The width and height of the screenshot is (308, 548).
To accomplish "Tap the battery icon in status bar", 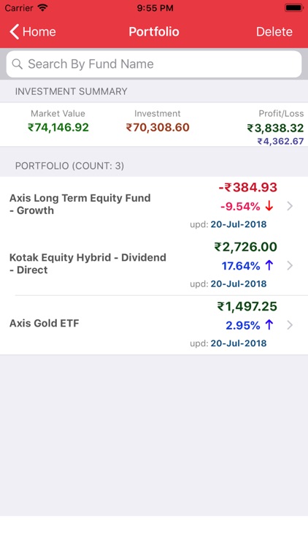I will [293, 8].
